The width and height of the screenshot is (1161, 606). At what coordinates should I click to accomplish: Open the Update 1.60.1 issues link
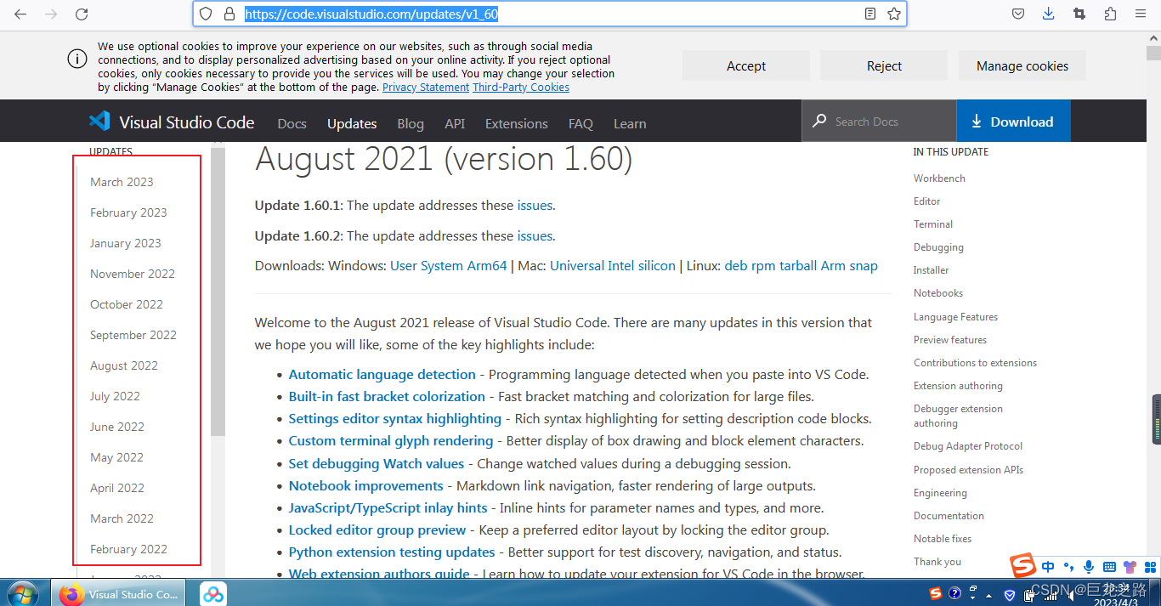click(535, 205)
